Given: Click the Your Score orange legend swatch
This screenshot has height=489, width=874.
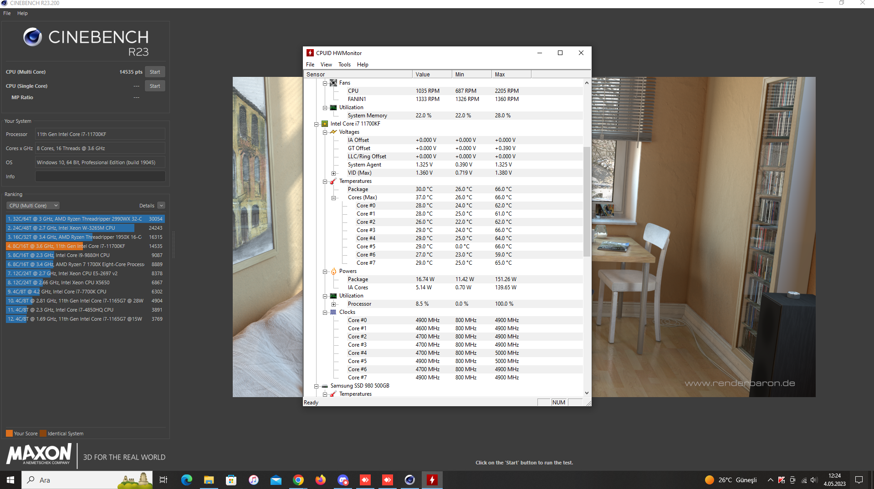Looking at the screenshot, I should click(9, 434).
